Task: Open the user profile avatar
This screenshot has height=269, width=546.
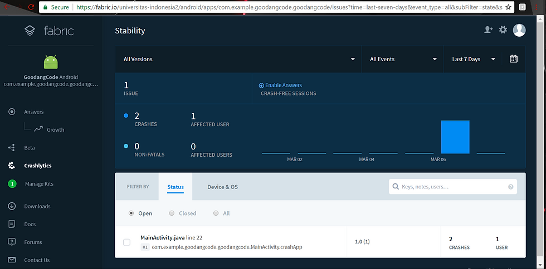Action: tap(519, 30)
